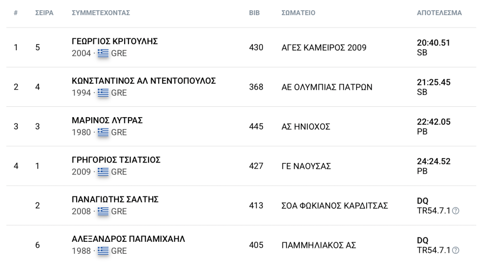Click the help icon beside ΠΑΝΑΓΙΩΤΗΣ ΣΑΛΤΗΣ's TR54.7.1
The height and width of the screenshot is (264, 486).
click(x=455, y=211)
